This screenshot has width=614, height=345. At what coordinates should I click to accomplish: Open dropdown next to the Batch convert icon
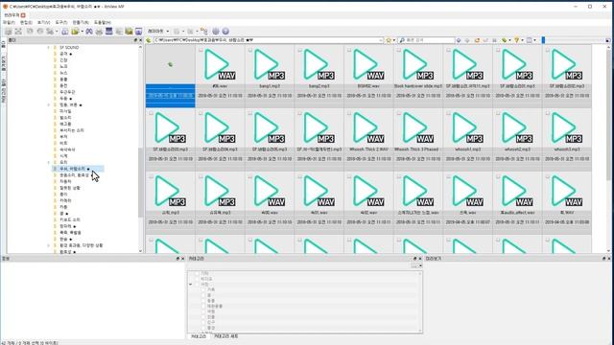(x=82, y=32)
